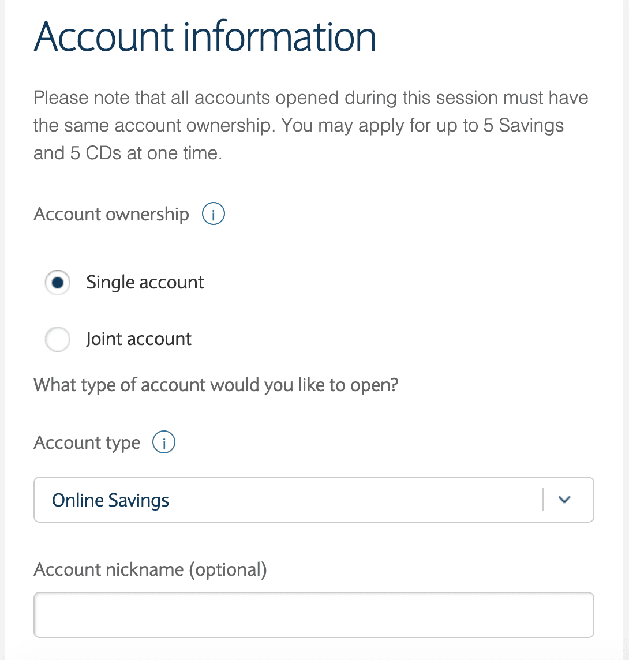
Task: Click the Account information heading
Action: tap(205, 36)
